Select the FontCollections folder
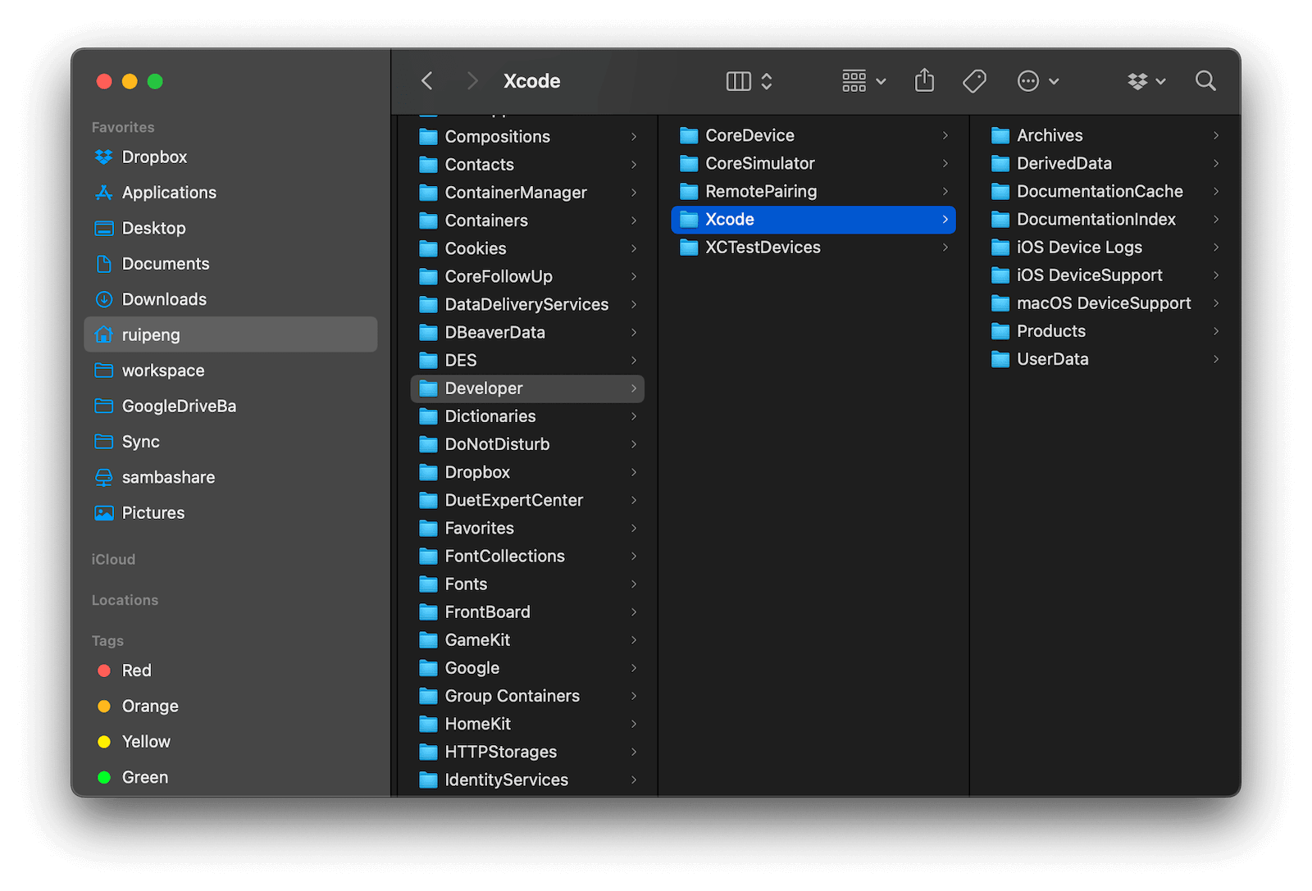 (x=527, y=556)
